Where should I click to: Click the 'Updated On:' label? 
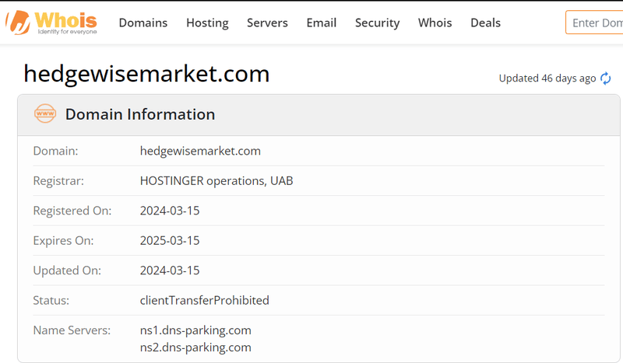pos(67,271)
